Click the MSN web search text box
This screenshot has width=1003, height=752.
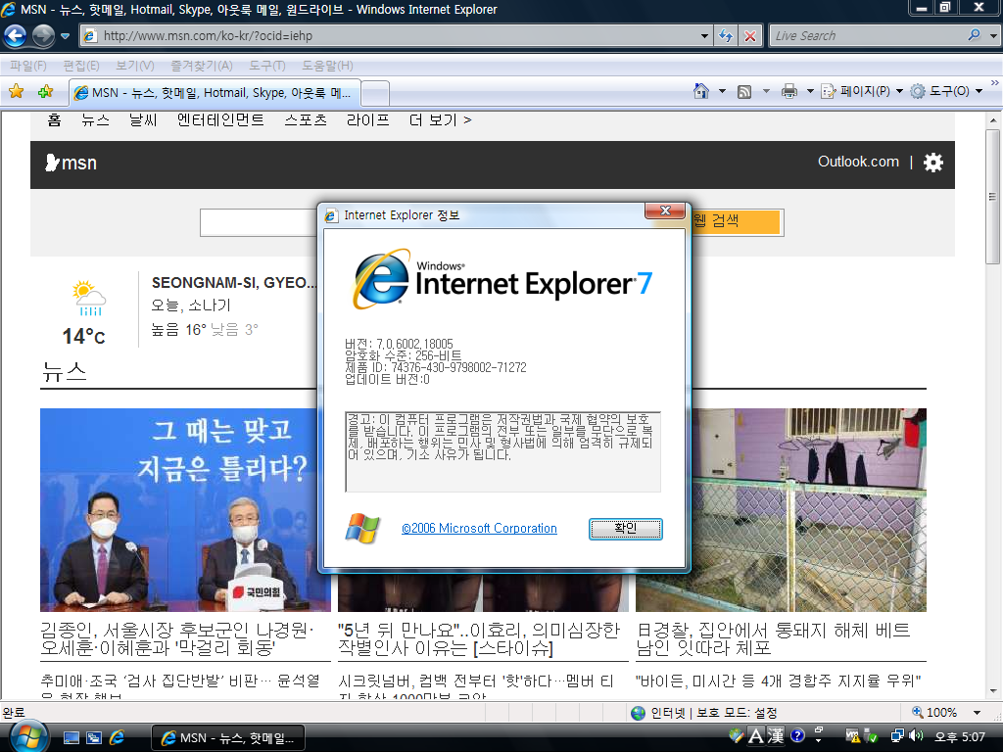[x=259, y=222]
